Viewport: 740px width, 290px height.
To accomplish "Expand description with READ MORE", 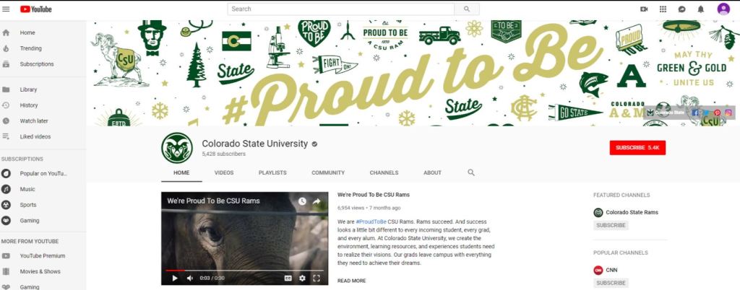I will coord(352,281).
